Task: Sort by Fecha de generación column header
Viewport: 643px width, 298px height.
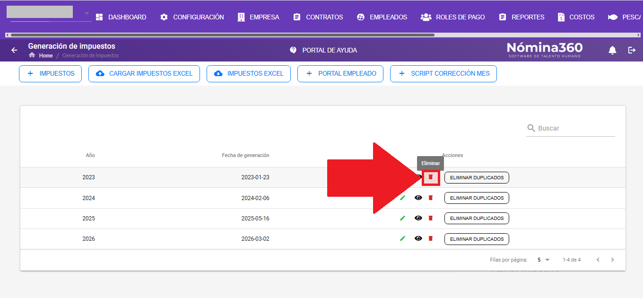Action: (x=245, y=155)
